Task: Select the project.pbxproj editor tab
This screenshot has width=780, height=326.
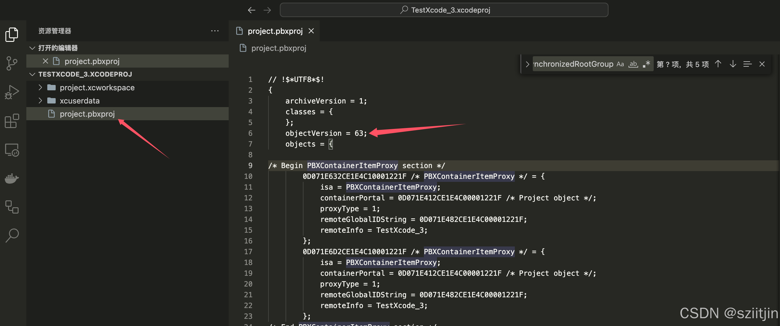Action: [275, 31]
